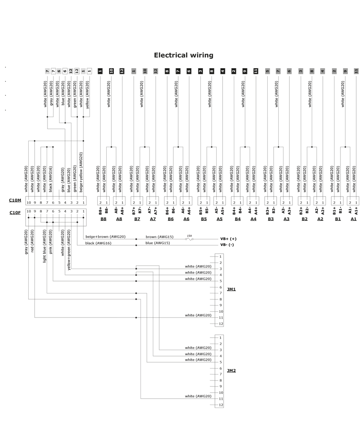Click number 9 in the dark header section
The width and height of the screenshot is (364, 429).
245,70
